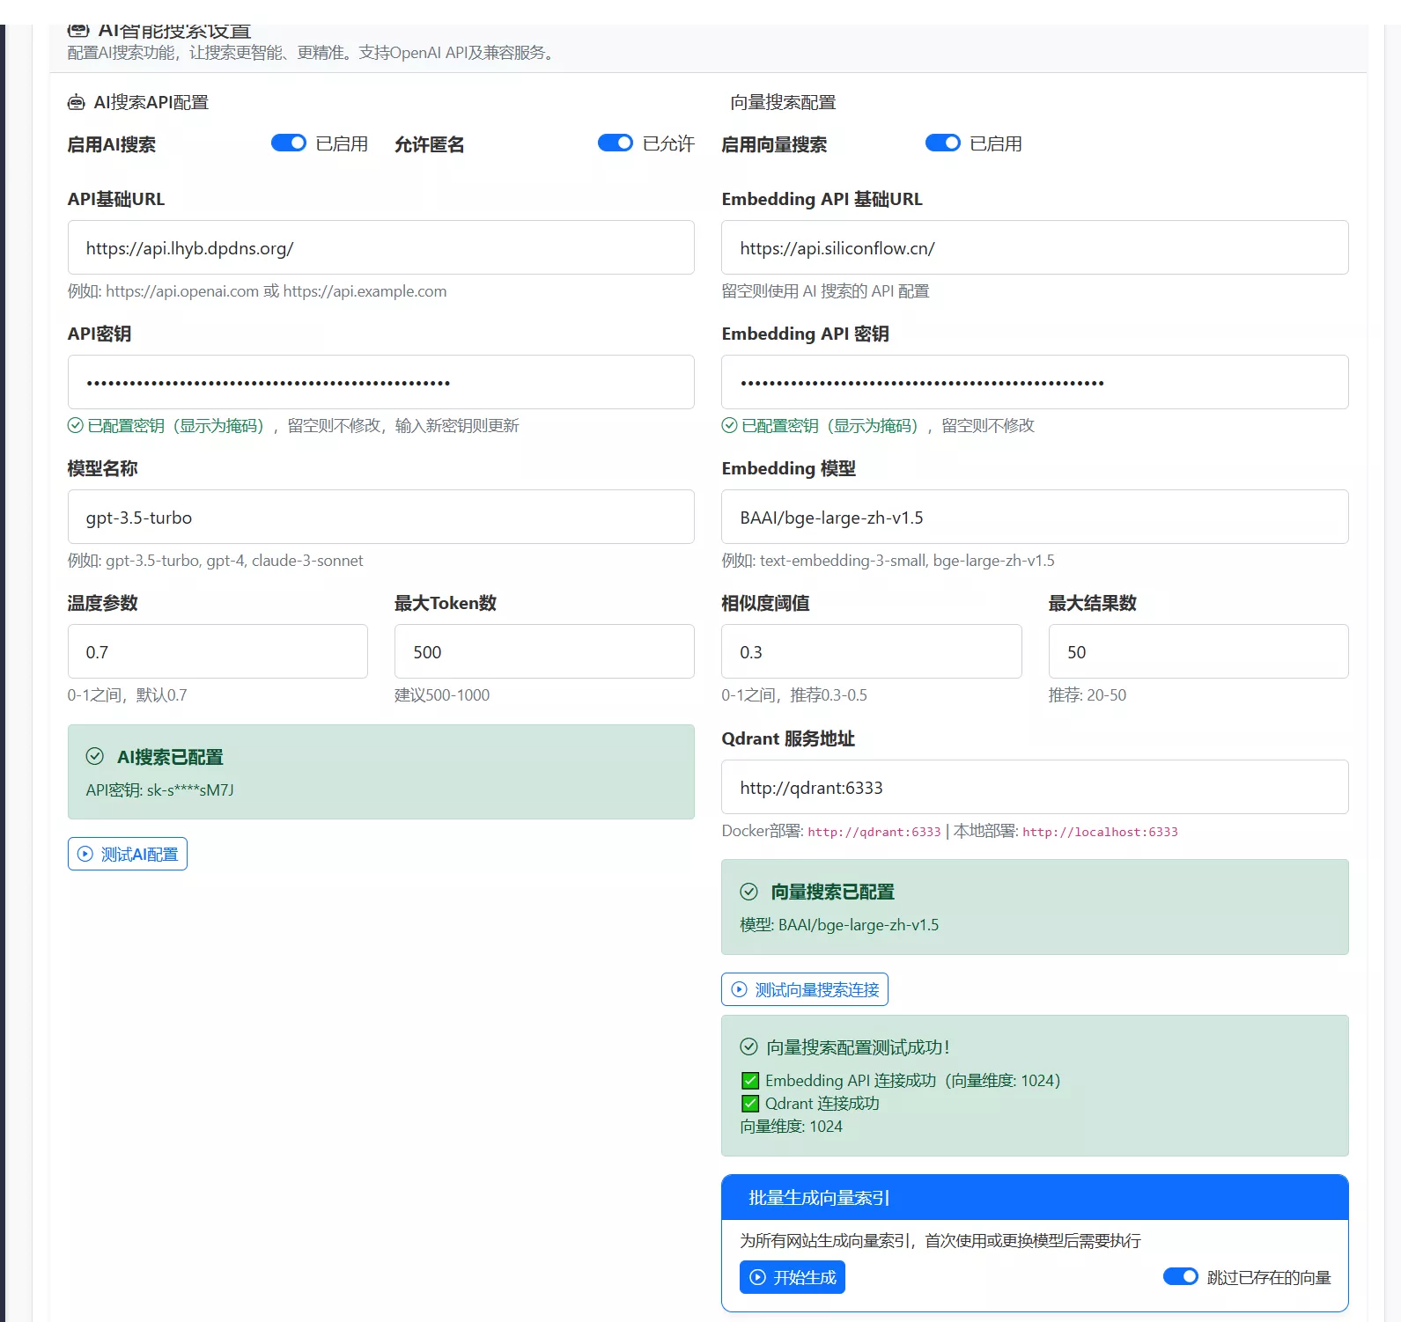This screenshot has width=1401, height=1322.
Task: Click the check icon in 向量搜索已配置 box
Action: point(748,892)
